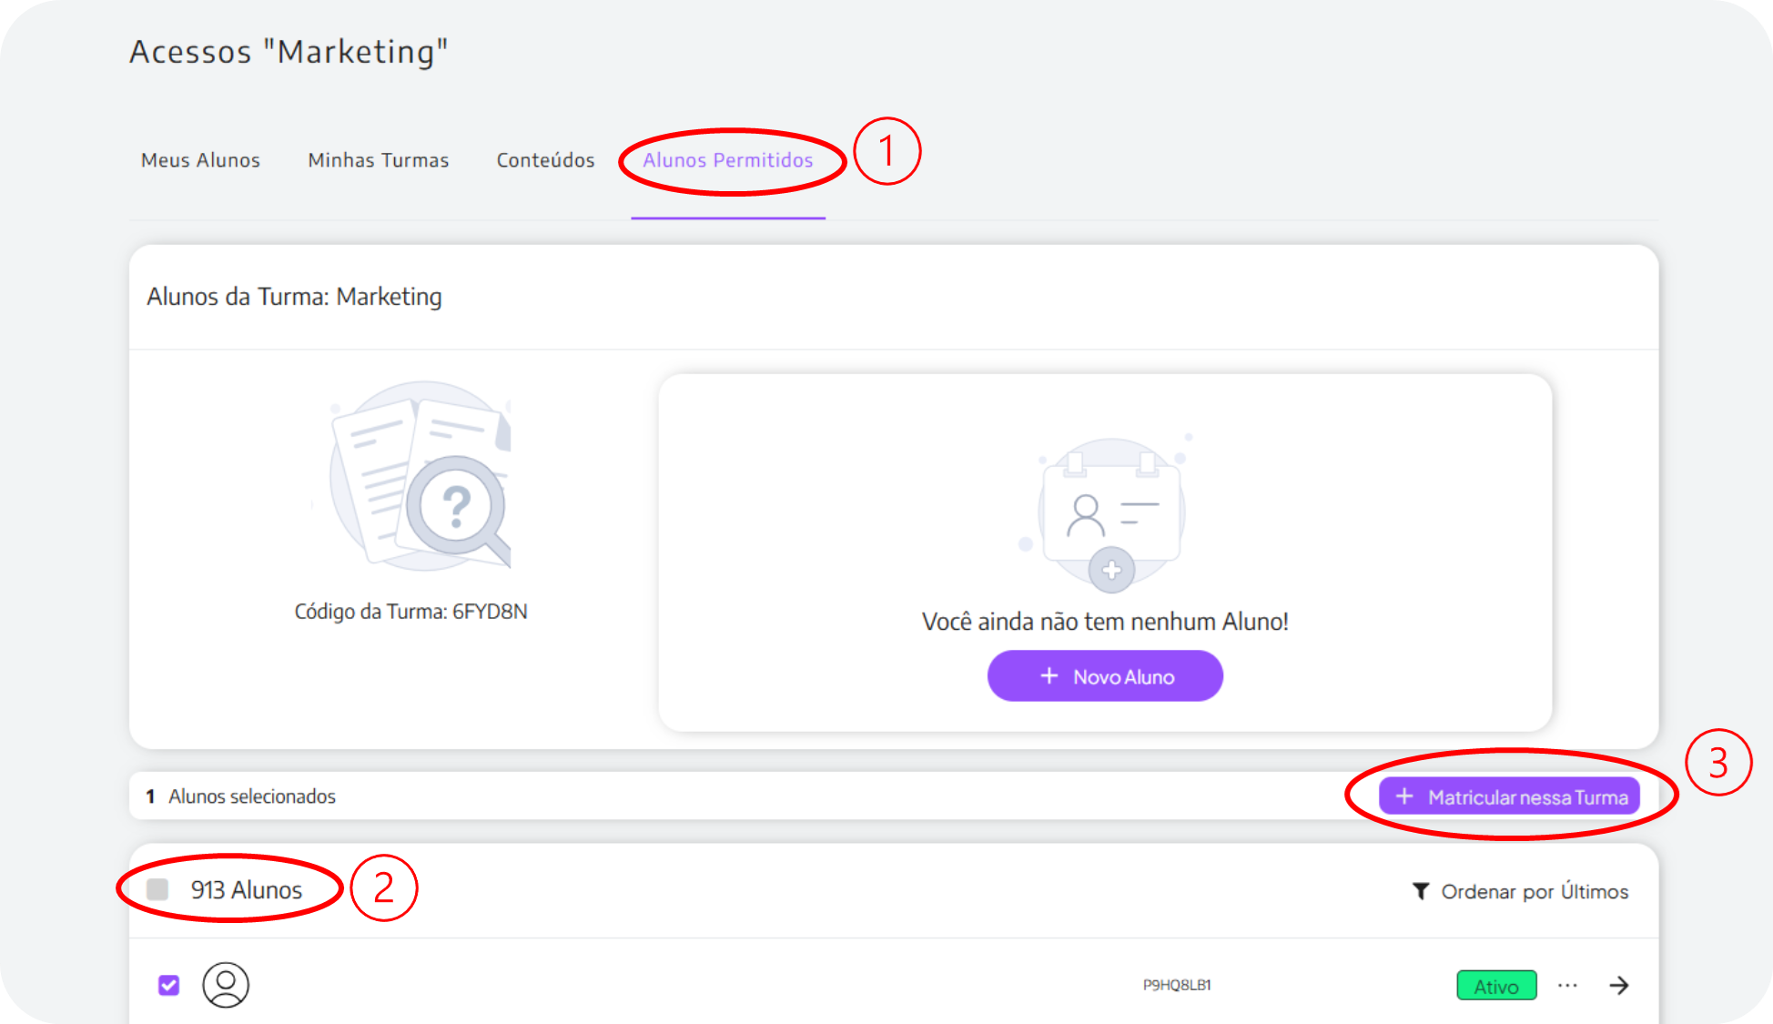Click the student code P9HQ8LB1
Image resolution: width=1773 pixels, height=1024 pixels.
point(1177,985)
